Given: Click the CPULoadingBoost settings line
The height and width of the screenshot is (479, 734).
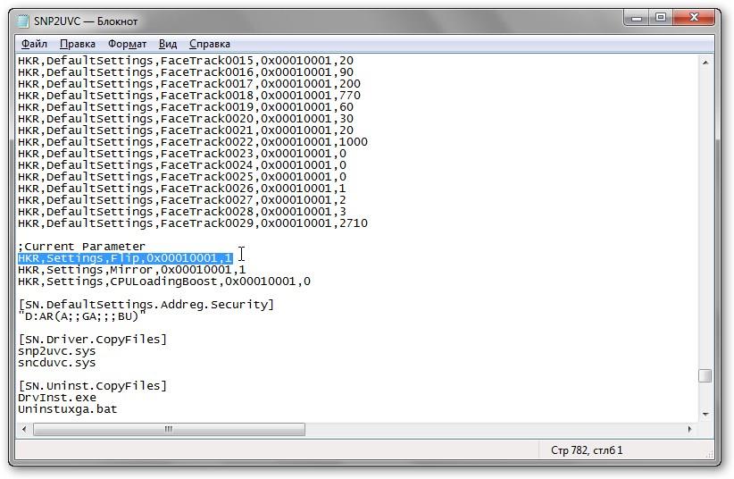Looking at the screenshot, I should (163, 282).
